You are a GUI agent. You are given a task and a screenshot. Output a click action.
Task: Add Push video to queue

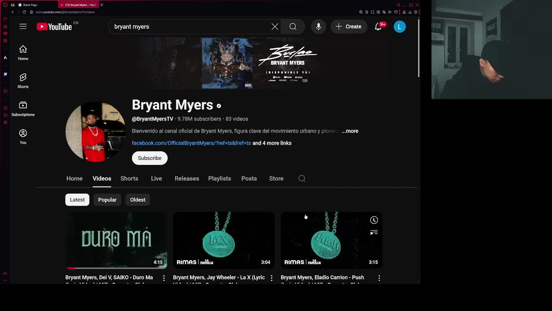[374, 232]
